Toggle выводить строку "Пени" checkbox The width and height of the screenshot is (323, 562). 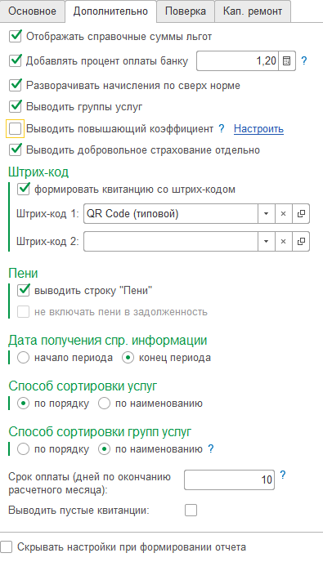coord(24,290)
